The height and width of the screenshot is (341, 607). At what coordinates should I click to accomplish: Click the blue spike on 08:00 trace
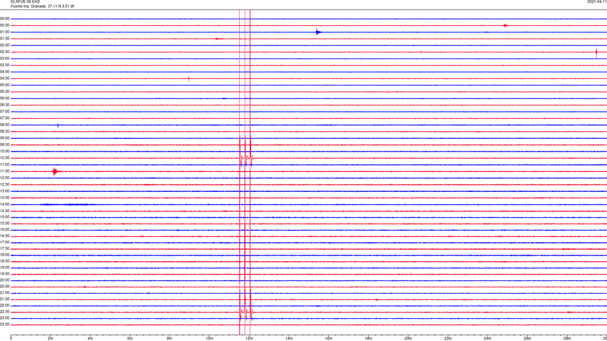coord(58,125)
